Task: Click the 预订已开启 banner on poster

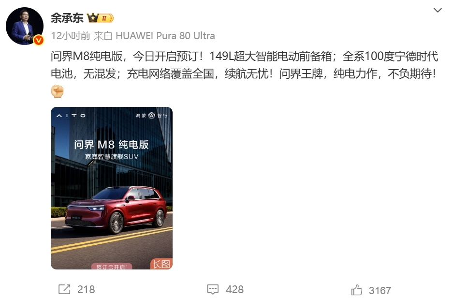Action: tap(112, 267)
